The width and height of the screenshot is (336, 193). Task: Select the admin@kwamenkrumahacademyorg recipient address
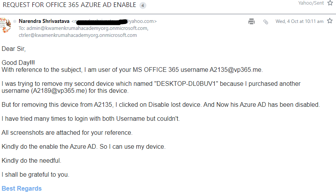click(87, 28)
